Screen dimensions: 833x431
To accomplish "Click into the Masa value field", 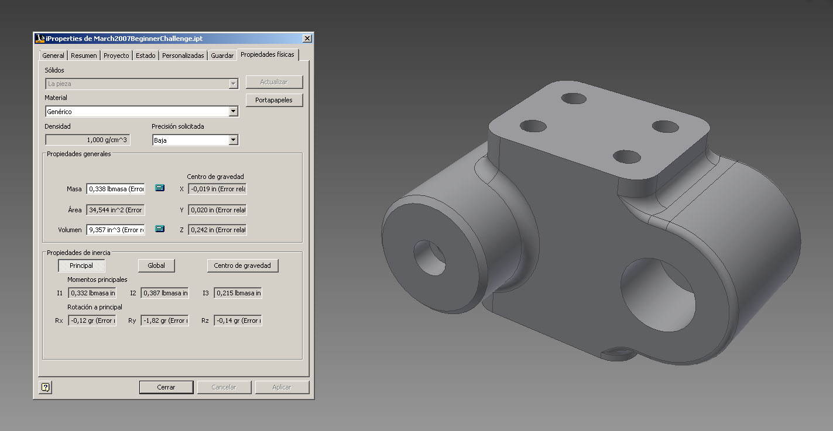I will (115, 189).
